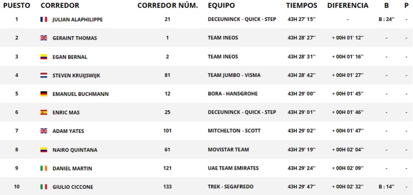Click Alaphilippe's bonus value B : 24''
The height and width of the screenshot is (195, 413).
[386, 19]
